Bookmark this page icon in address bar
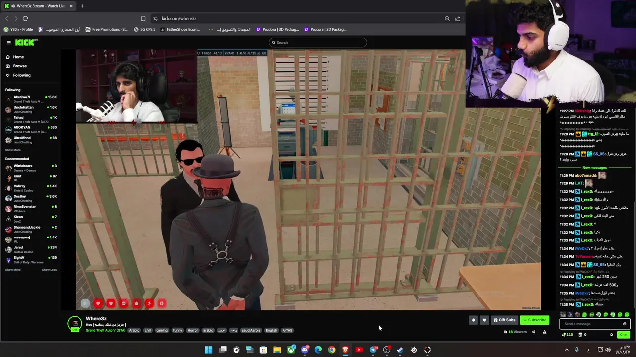The height and width of the screenshot is (357, 636). click(143, 19)
